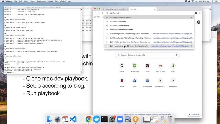Viewport: 220px width, 124px height.
Task: Open the File menu
Action: point(16,1)
